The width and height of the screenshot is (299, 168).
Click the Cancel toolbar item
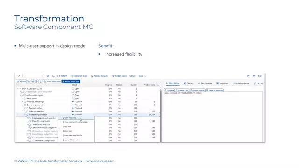click(x=133, y=76)
